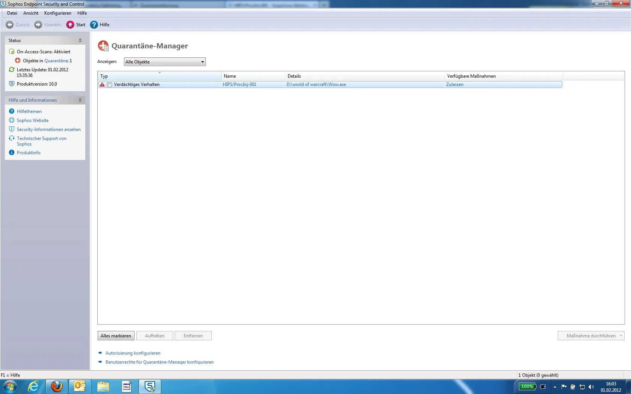This screenshot has width=631, height=394.
Task: Sort by Verfügbare Maßnahmen column header
Action: point(504,76)
